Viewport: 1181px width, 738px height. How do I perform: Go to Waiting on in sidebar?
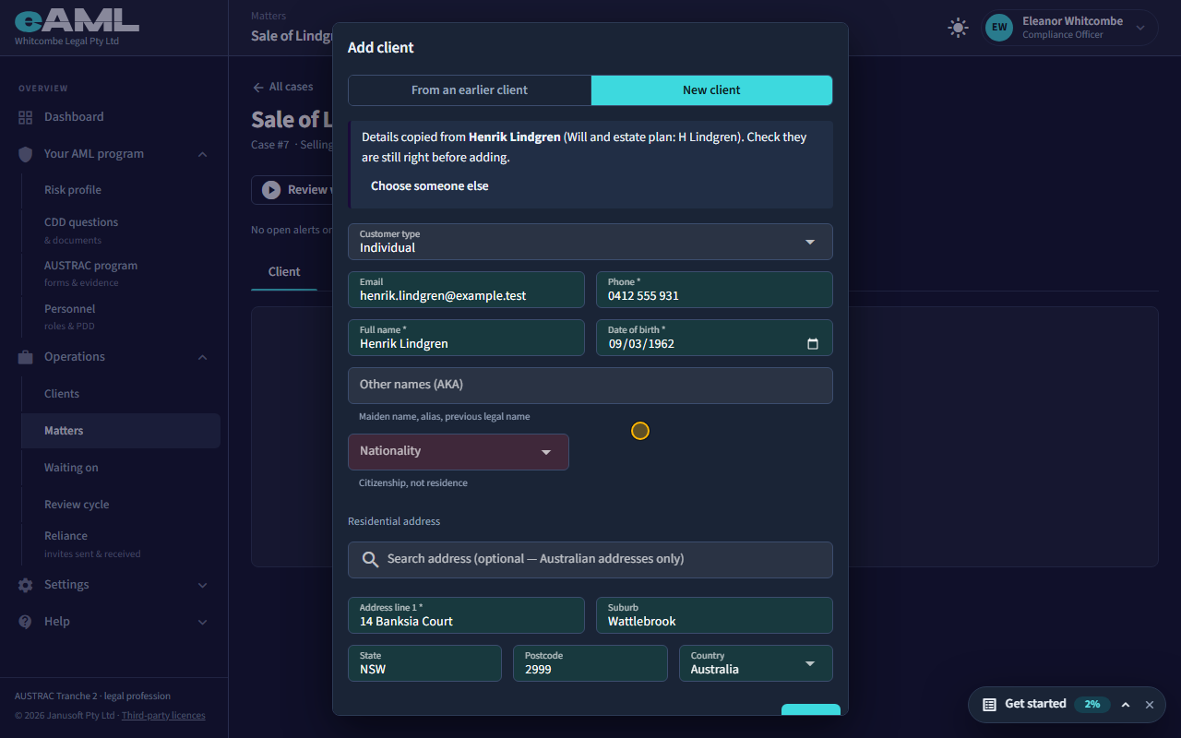[x=120, y=468]
